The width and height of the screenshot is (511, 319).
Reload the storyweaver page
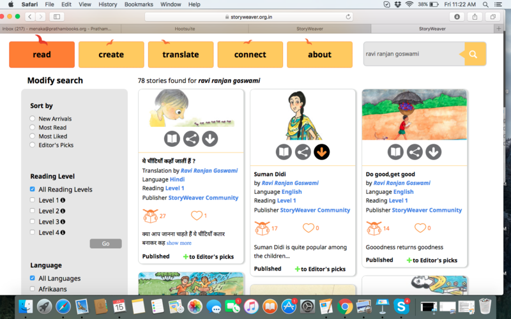pos(348,17)
